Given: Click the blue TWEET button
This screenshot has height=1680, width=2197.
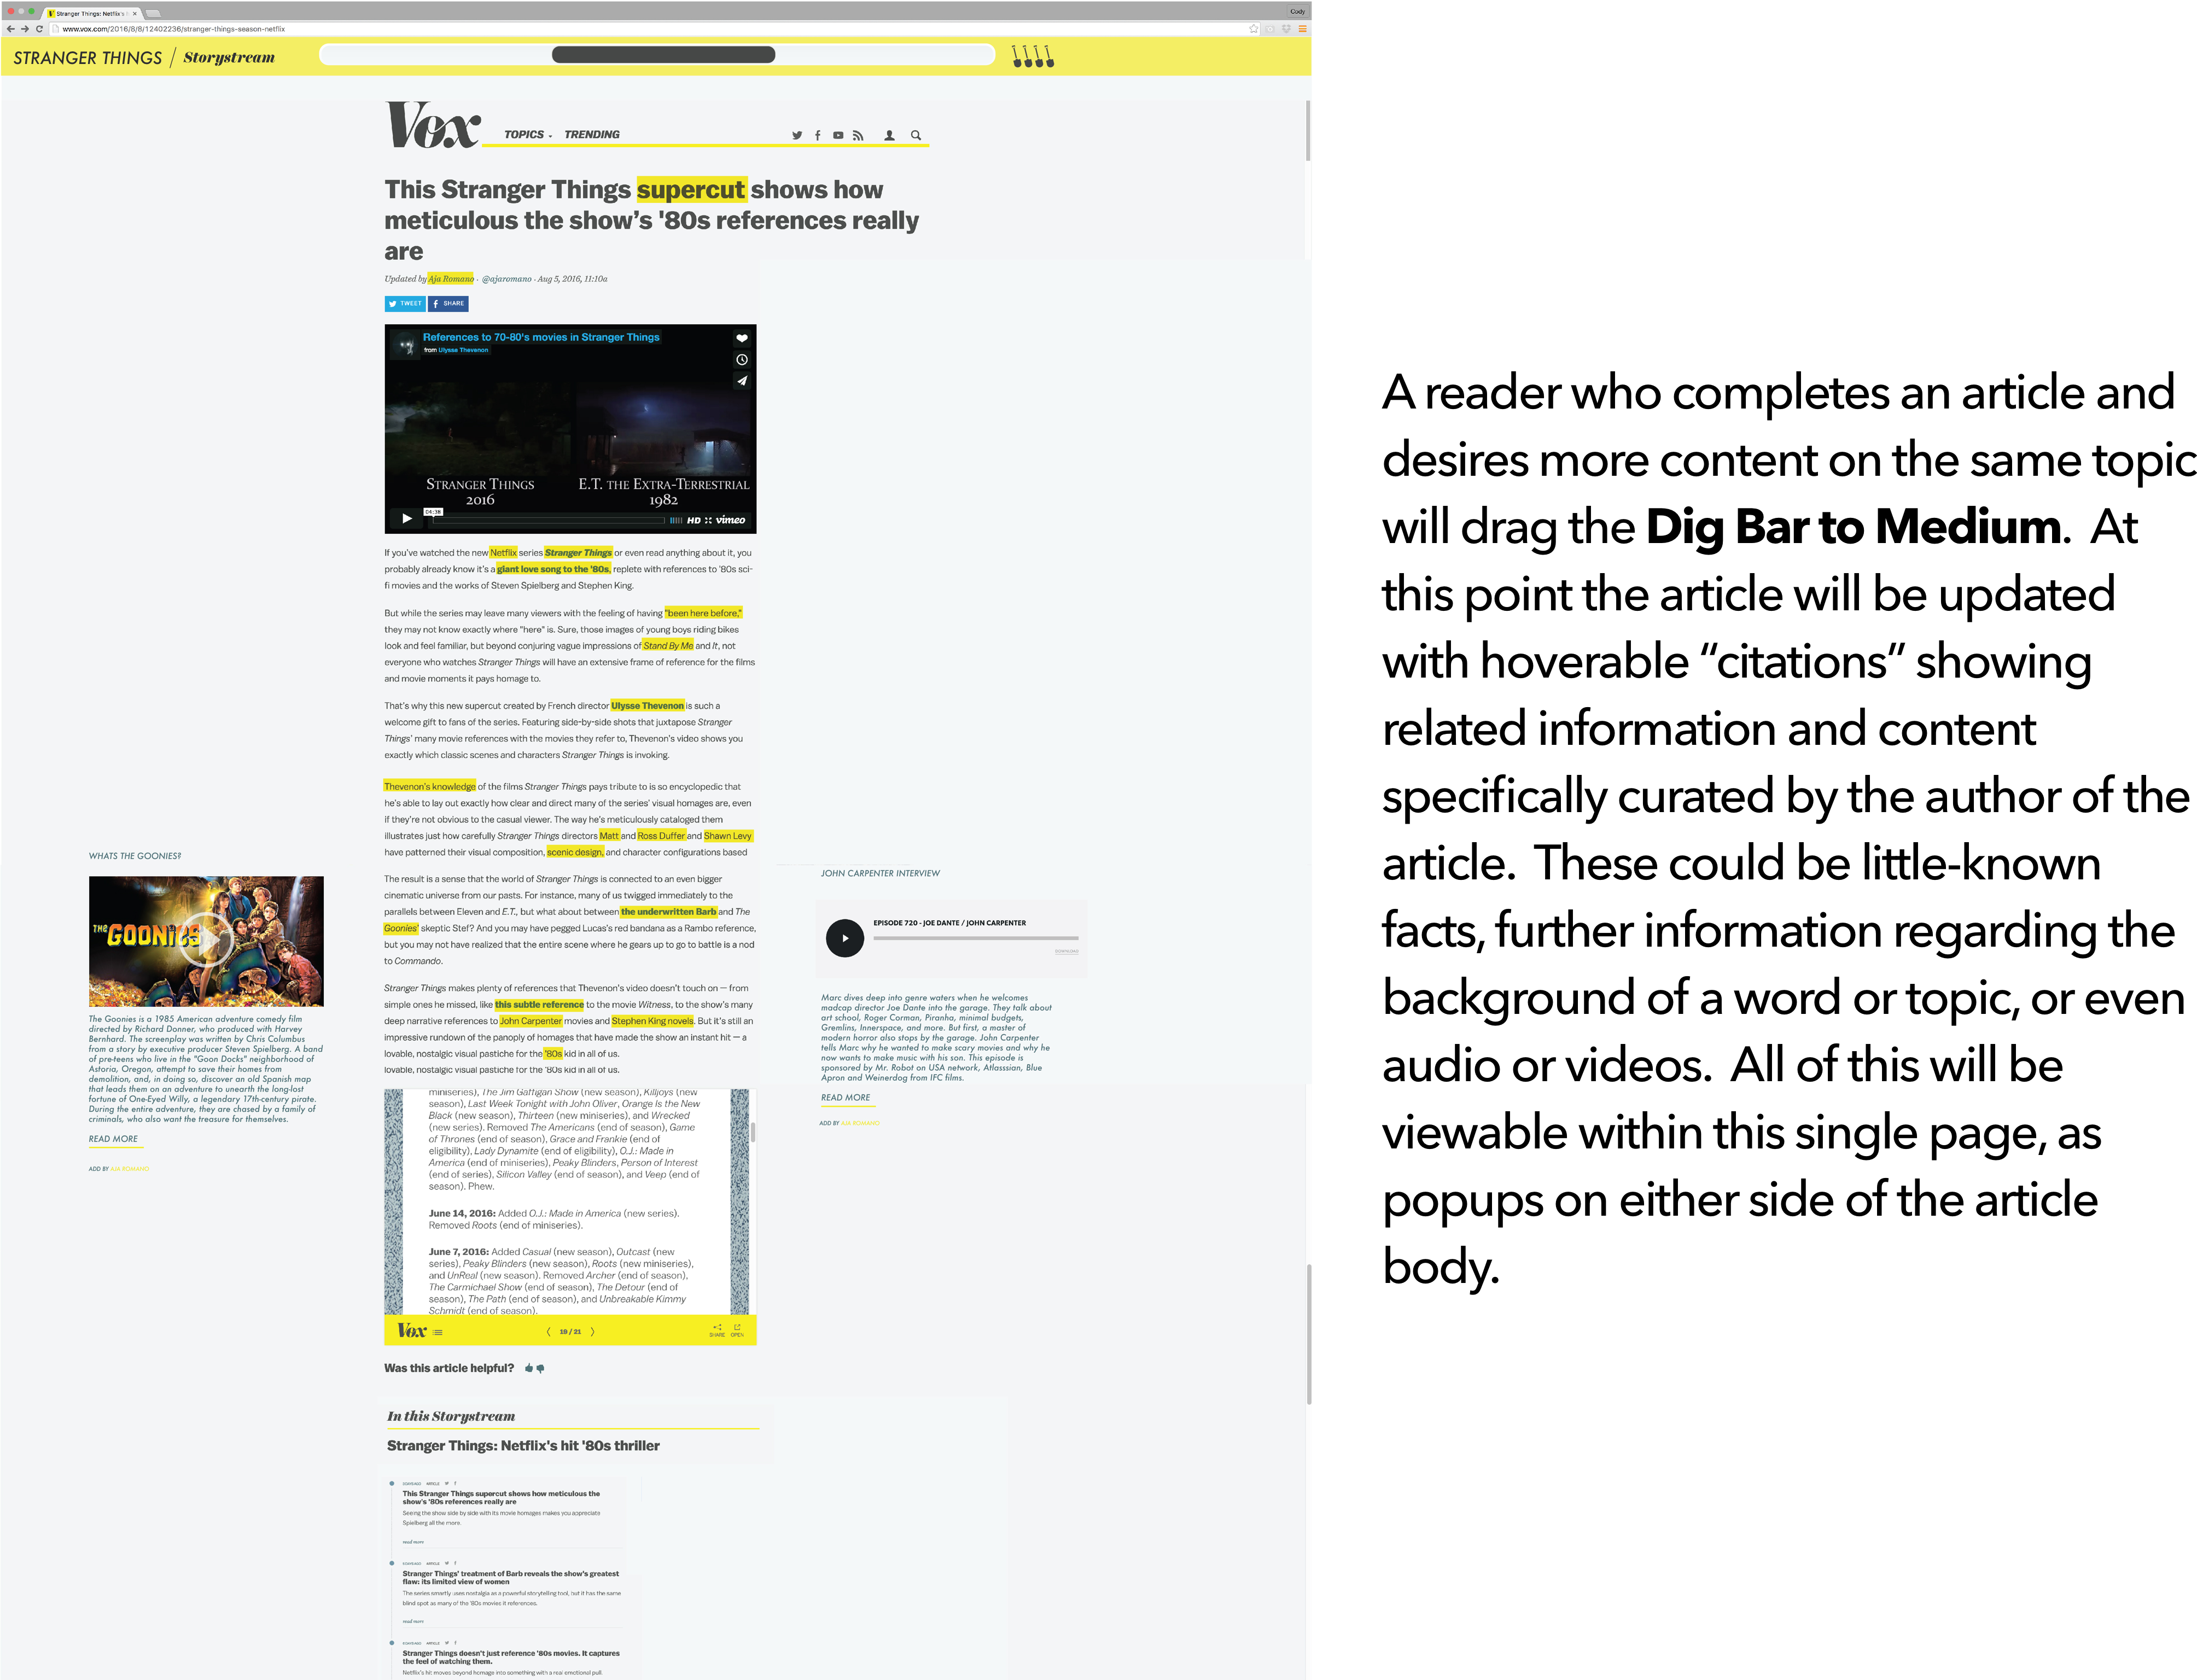Looking at the screenshot, I should [x=405, y=303].
